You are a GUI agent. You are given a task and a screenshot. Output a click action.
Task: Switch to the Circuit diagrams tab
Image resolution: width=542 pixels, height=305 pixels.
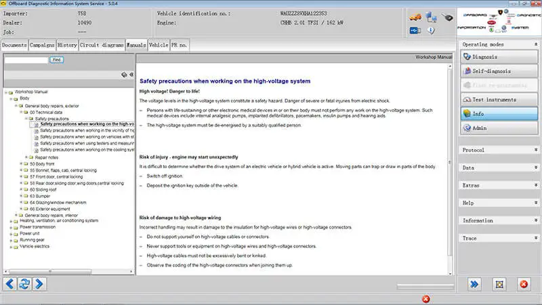point(102,45)
